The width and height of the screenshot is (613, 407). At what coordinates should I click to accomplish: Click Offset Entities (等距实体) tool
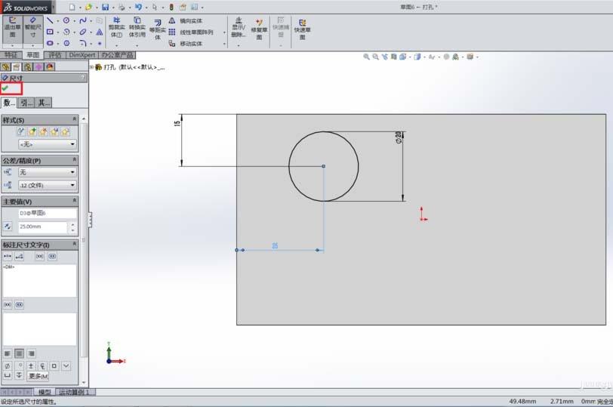pyautogui.click(x=157, y=29)
